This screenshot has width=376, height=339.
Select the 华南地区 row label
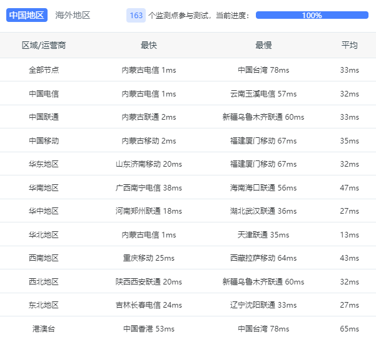pyautogui.click(x=44, y=187)
